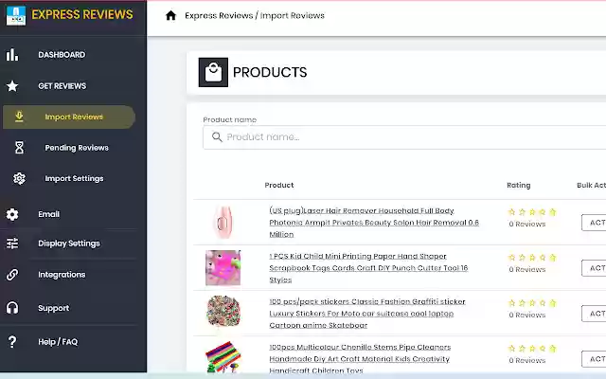The height and width of the screenshot is (379, 606).
Task: Click the Laser Hair Remover thumbnail
Action: tap(223, 222)
